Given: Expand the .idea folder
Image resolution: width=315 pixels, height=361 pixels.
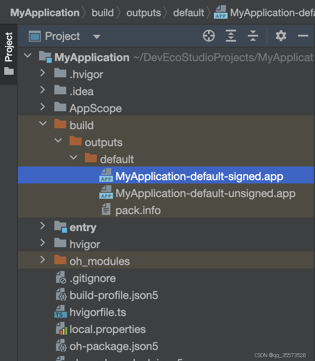Looking at the screenshot, I should pos(42,90).
